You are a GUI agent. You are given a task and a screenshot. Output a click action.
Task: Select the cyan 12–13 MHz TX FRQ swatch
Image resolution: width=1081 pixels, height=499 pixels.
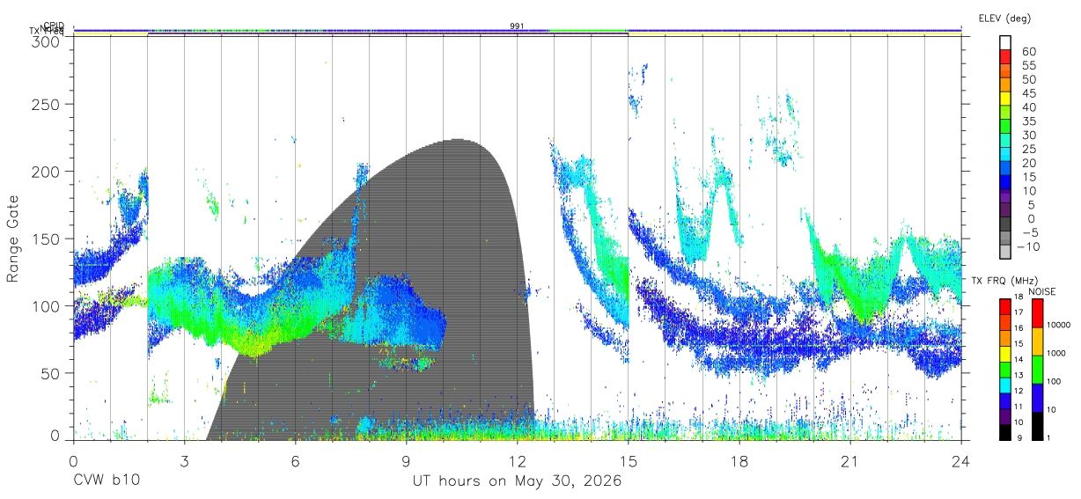tap(1005, 385)
